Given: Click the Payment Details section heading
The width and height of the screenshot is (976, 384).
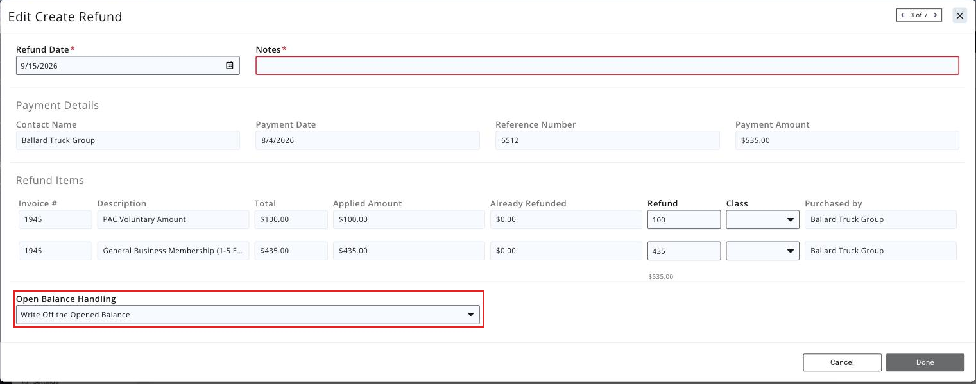Looking at the screenshot, I should [58, 105].
